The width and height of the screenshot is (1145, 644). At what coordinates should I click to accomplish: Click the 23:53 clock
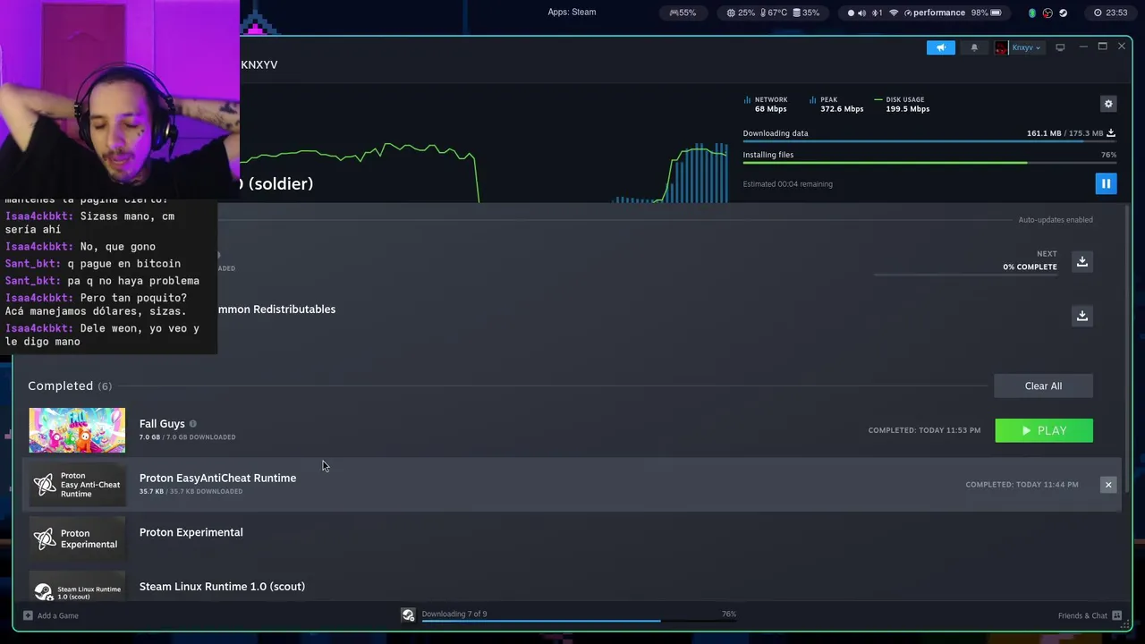1111,13
